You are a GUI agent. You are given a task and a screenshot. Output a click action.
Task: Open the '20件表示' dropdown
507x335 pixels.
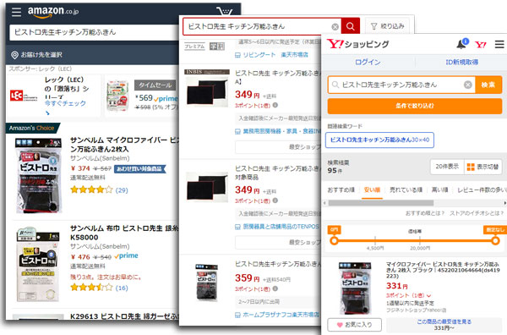(447, 167)
